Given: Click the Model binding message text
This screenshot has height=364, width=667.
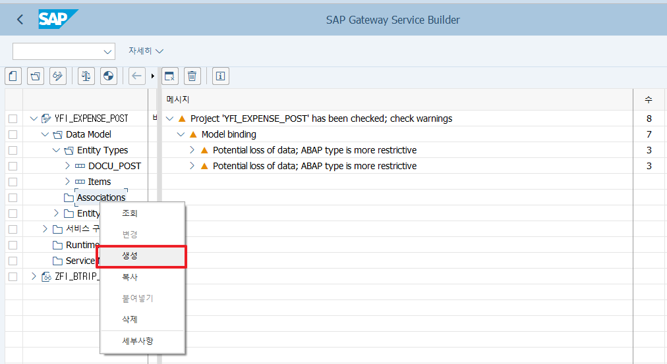Looking at the screenshot, I should (x=229, y=134).
